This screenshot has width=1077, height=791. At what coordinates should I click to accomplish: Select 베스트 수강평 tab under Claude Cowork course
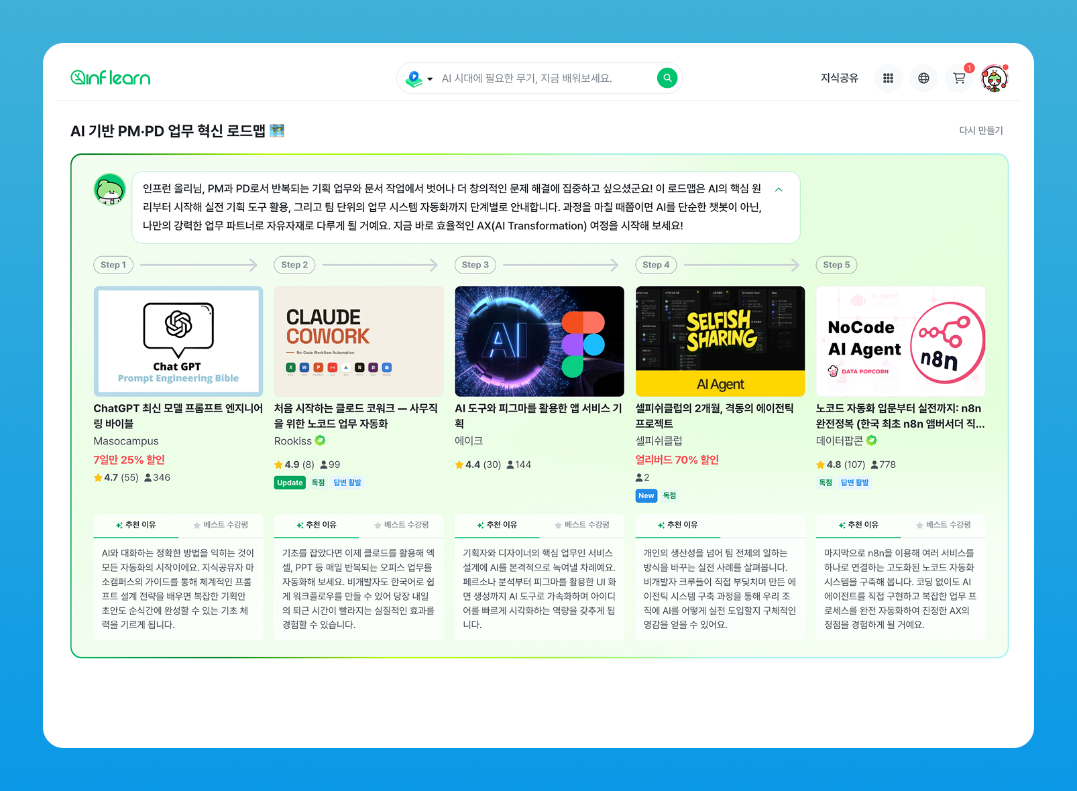(401, 525)
